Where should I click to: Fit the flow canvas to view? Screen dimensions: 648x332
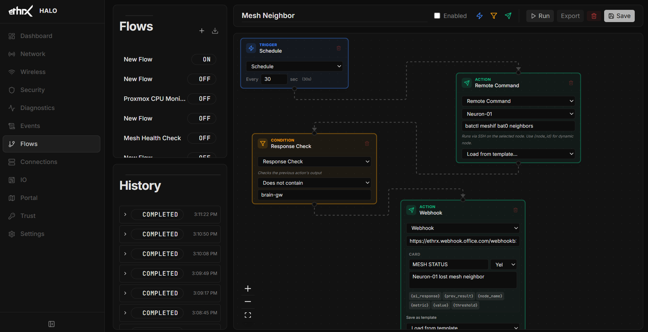tap(248, 315)
